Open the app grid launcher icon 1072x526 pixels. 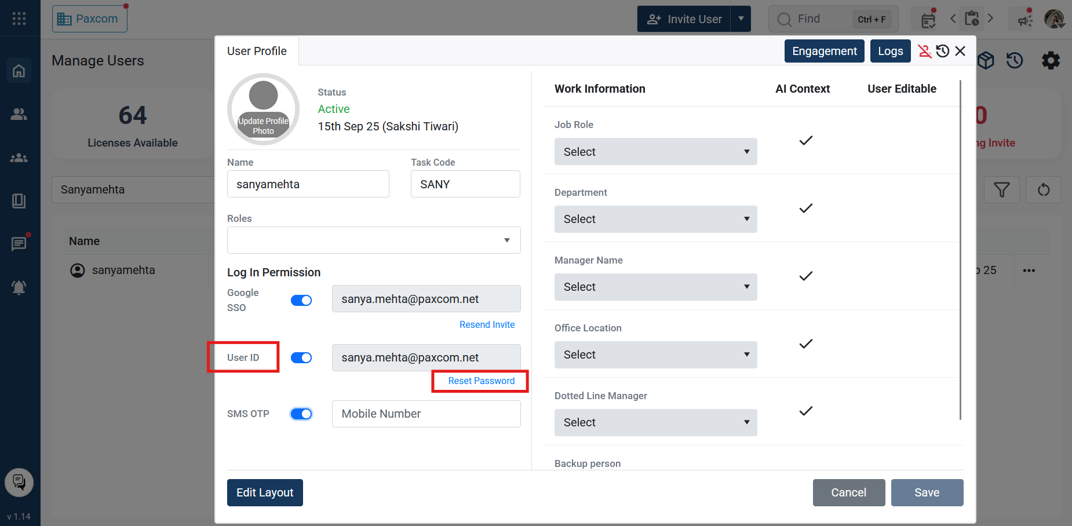[19, 19]
